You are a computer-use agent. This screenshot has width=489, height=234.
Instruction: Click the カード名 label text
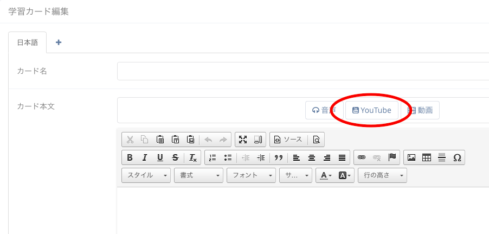[x=32, y=71]
